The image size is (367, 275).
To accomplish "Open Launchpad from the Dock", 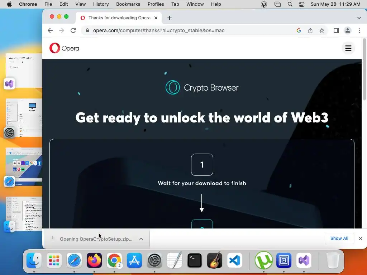I will point(54,260).
